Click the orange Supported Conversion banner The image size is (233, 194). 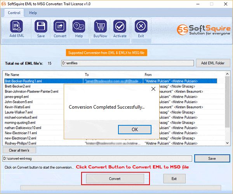click(x=106, y=53)
